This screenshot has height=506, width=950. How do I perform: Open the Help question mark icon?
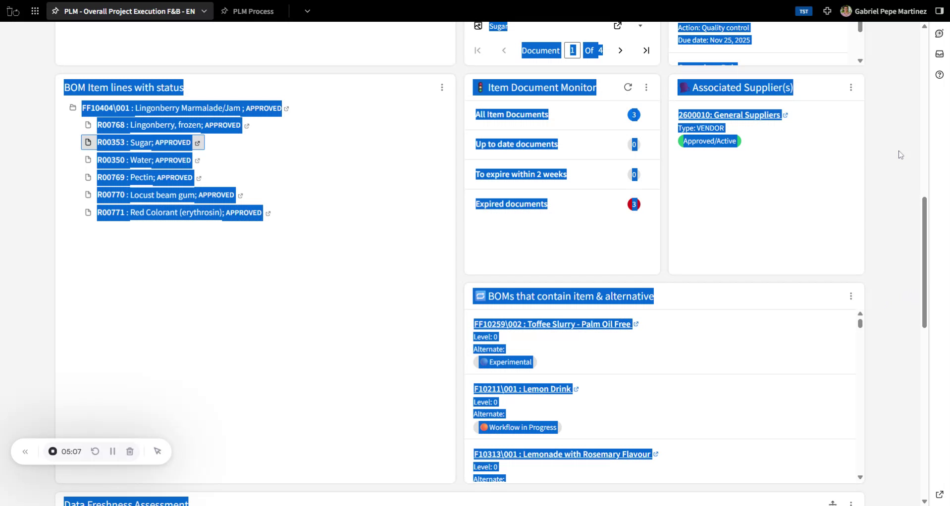point(939,75)
